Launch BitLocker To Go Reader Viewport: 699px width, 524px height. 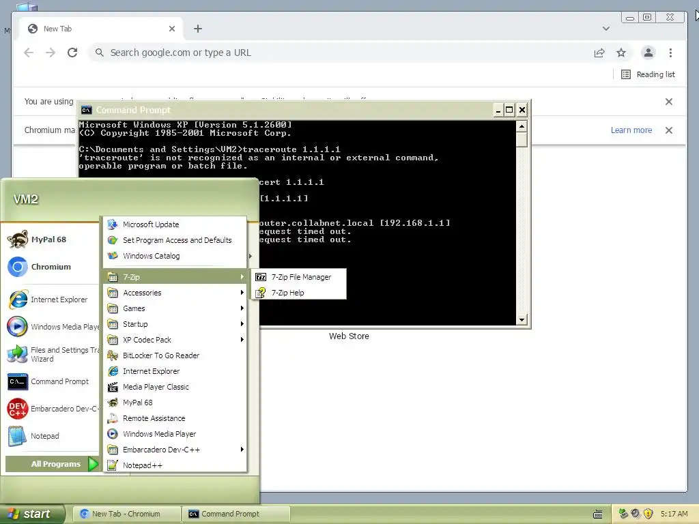coord(175,355)
